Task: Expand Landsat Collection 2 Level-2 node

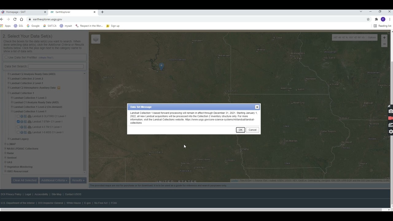Action: click(9, 79)
